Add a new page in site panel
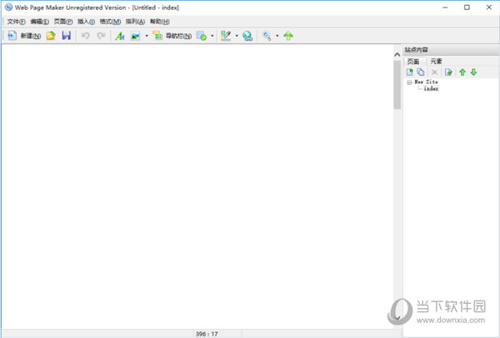This screenshot has width=500, height=338. click(x=410, y=72)
